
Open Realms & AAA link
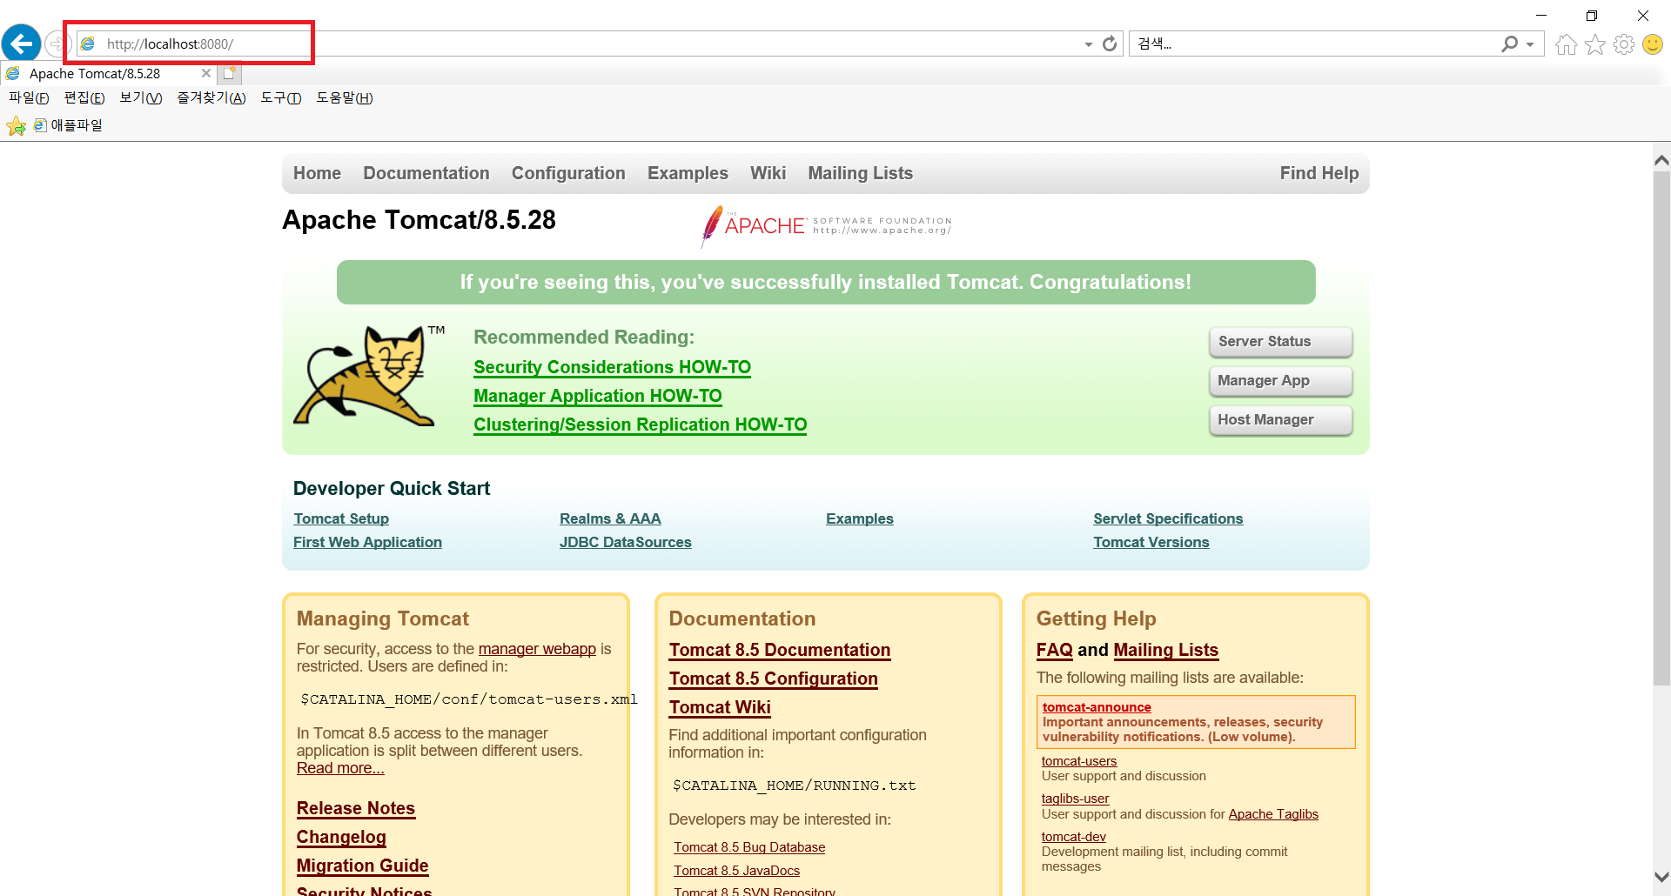(x=610, y=518)
